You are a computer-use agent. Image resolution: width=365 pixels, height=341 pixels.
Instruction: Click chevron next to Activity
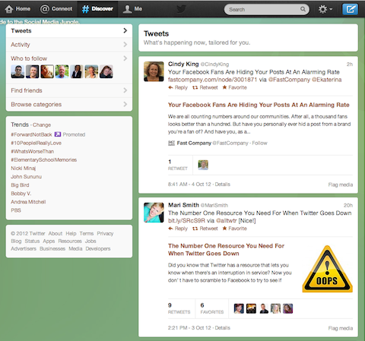(125, 45)
